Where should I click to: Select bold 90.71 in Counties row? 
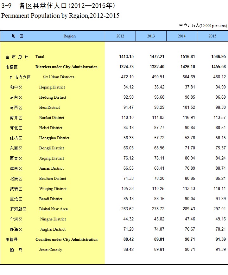190,239
